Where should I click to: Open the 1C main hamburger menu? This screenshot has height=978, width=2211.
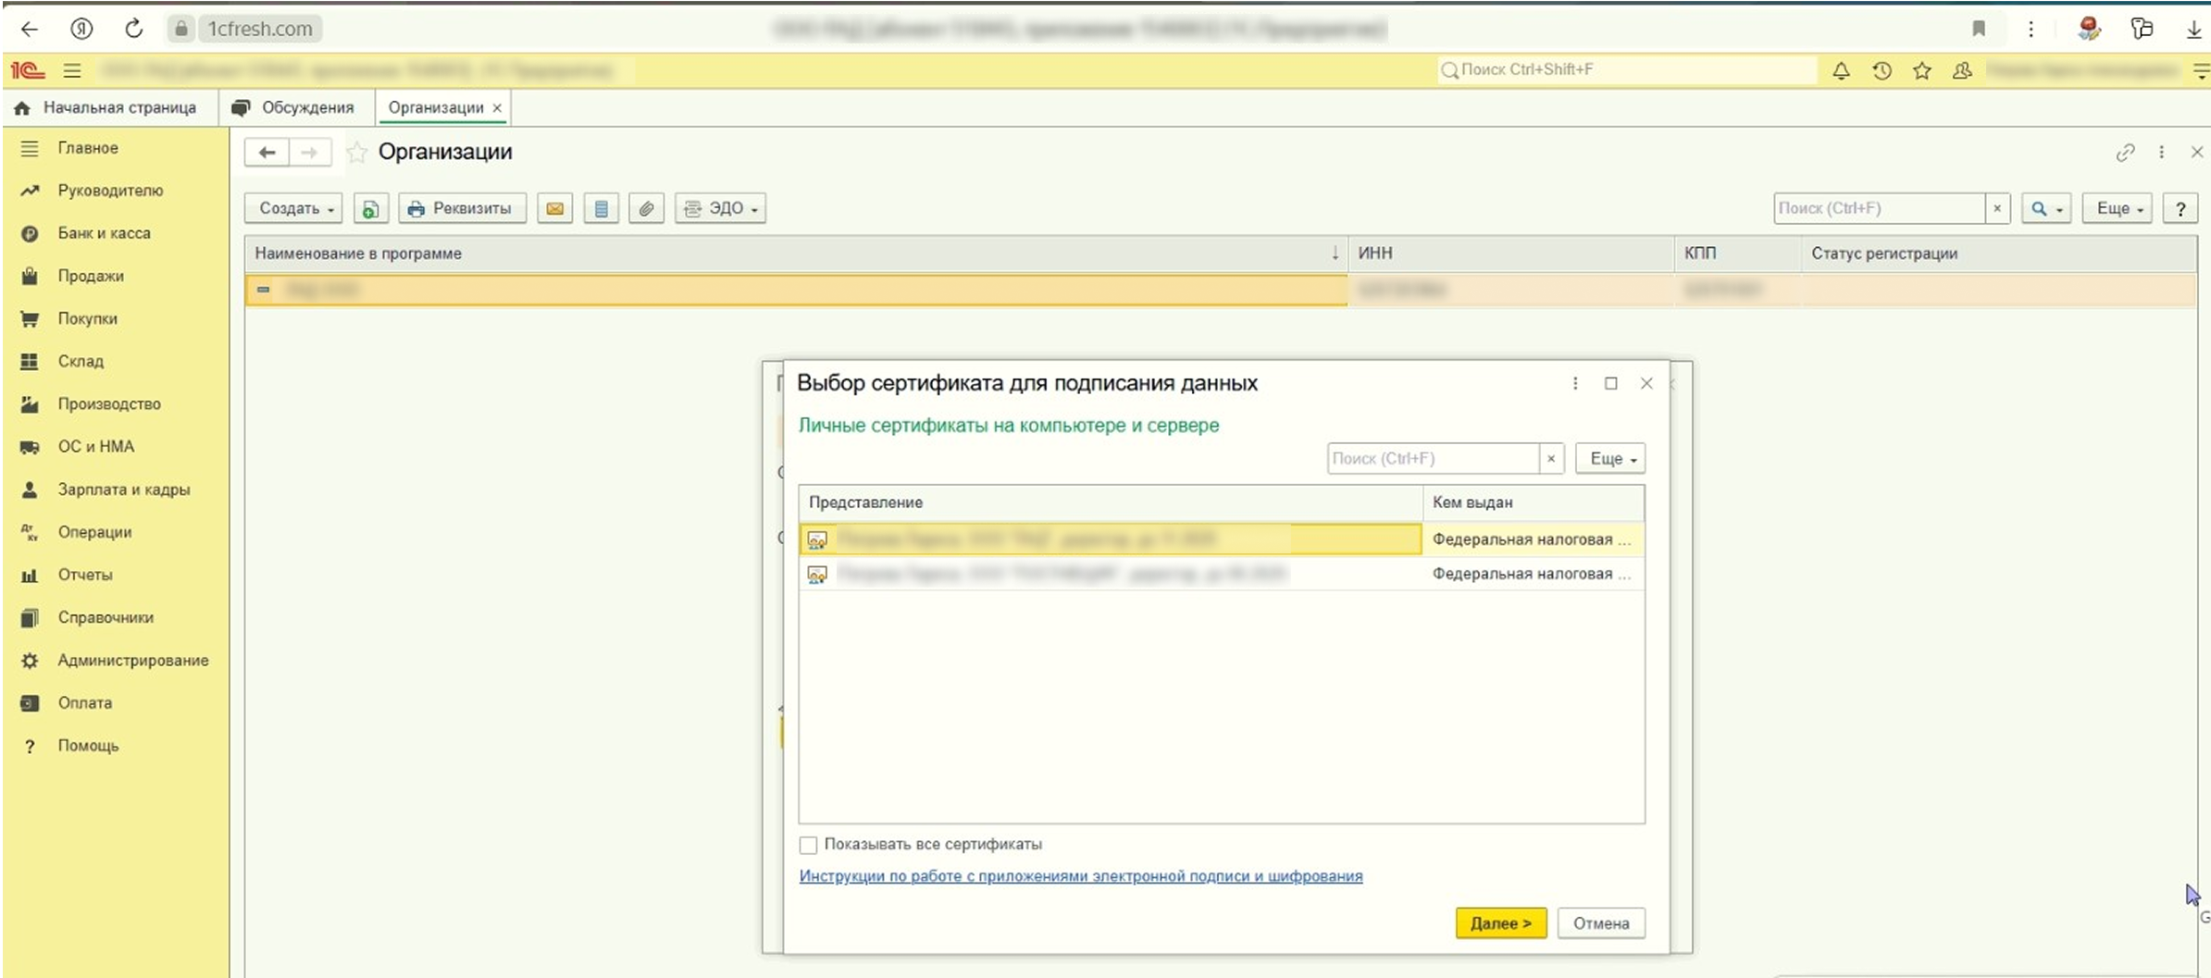tap(72, 70)
